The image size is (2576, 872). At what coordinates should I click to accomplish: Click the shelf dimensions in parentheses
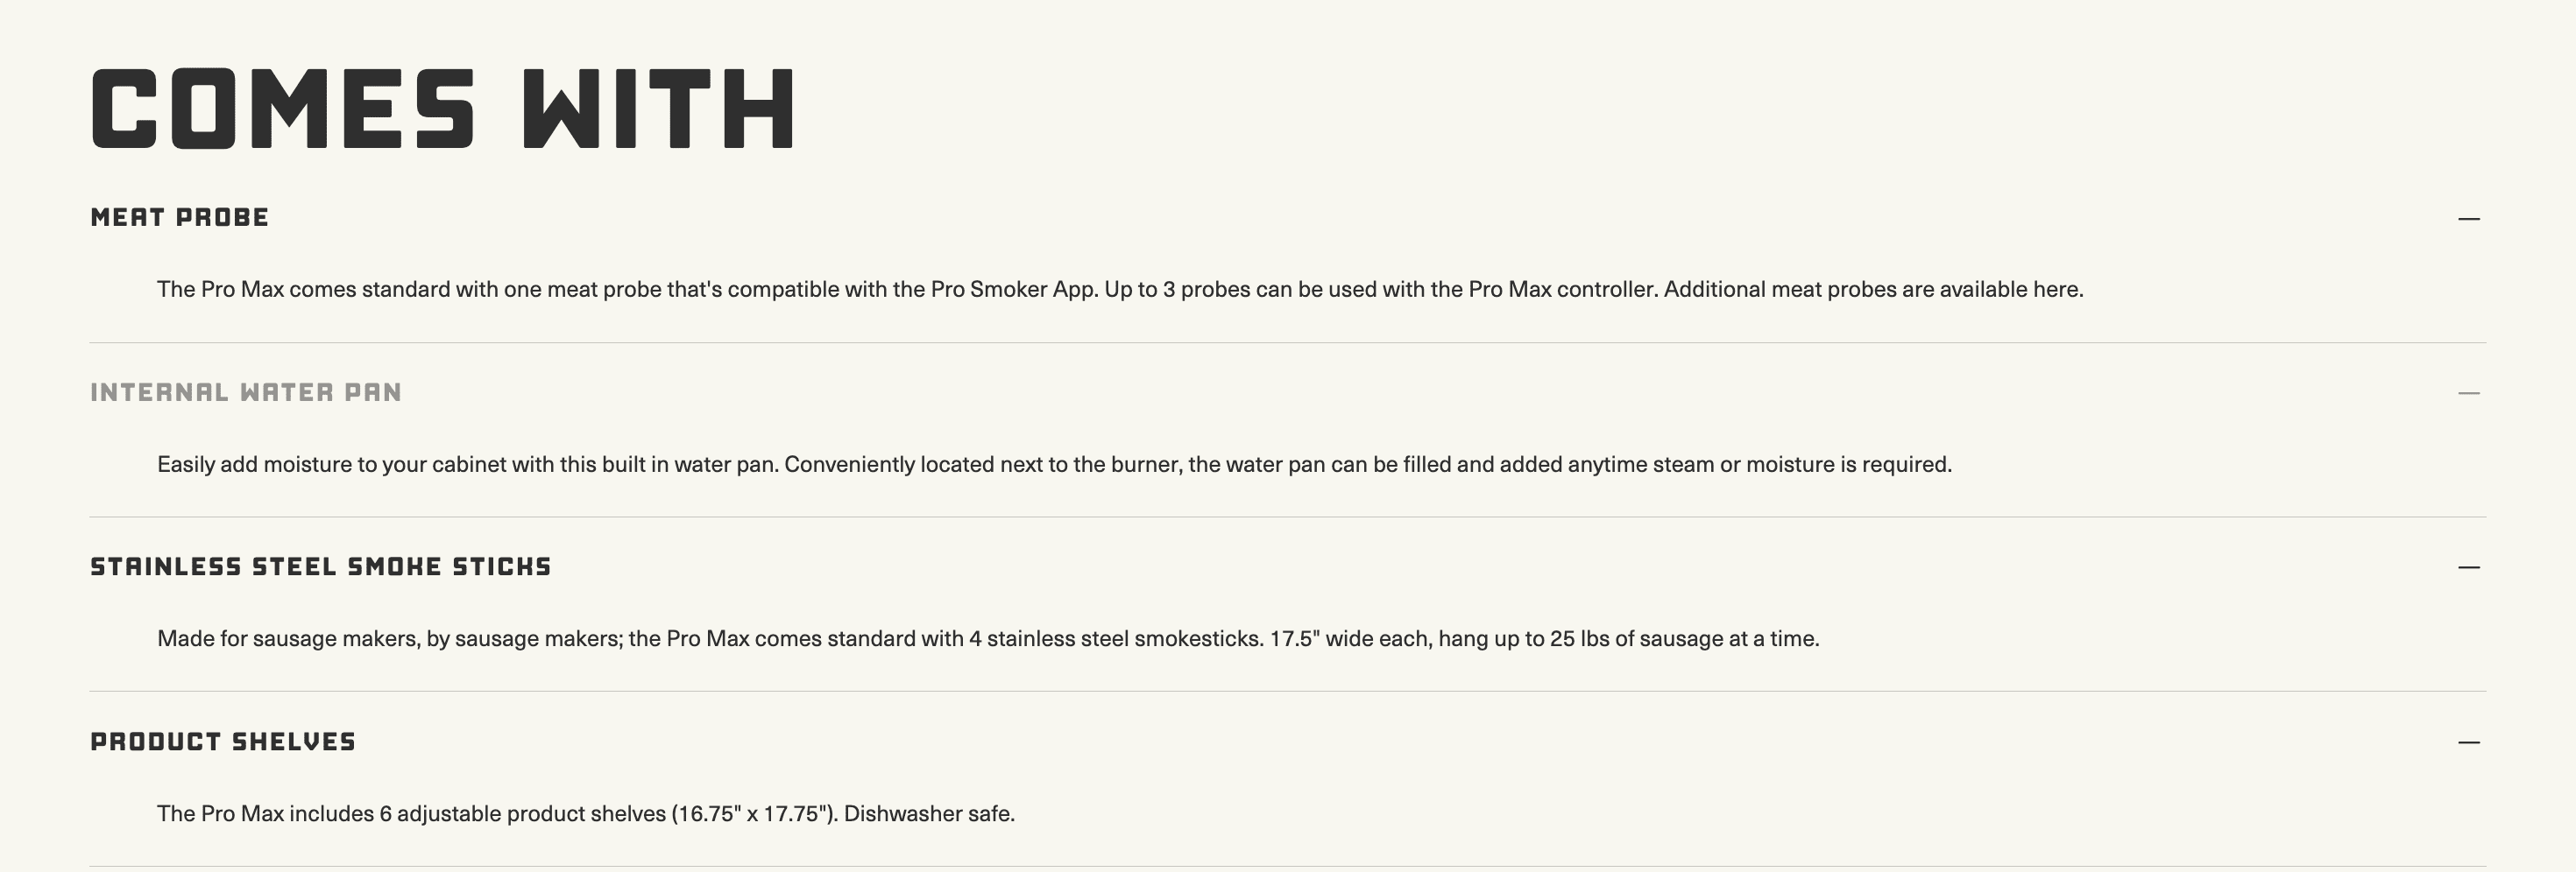coord(754,814)
